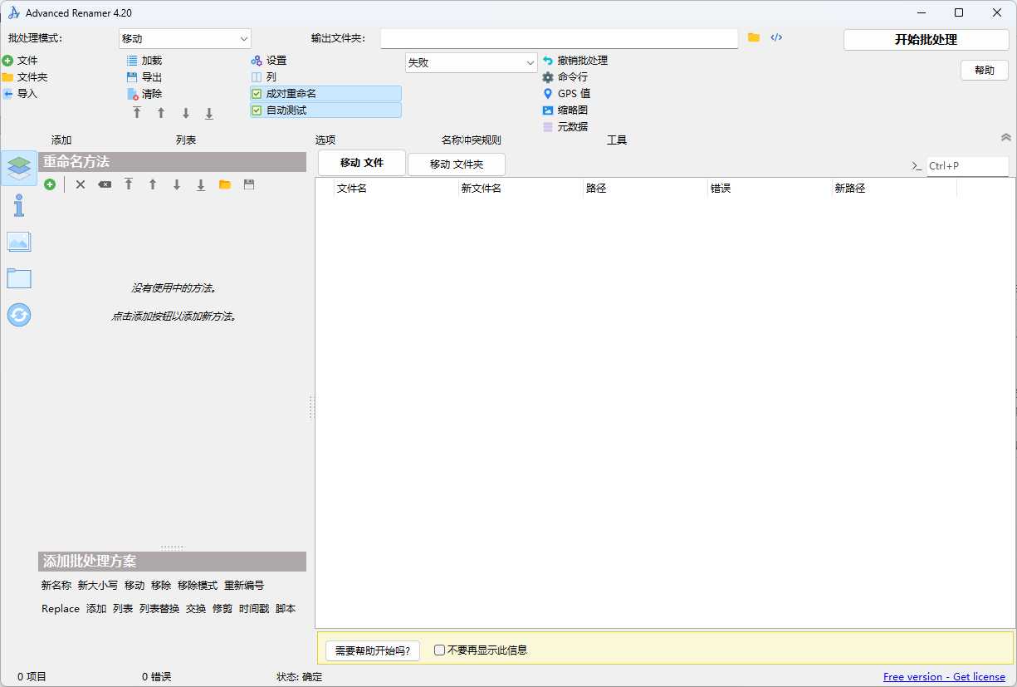Image resolution: width=1017 pixels, height=687 pixels.
Task: Click the 开始批处理 button
Action: click(x=926, y=39)
